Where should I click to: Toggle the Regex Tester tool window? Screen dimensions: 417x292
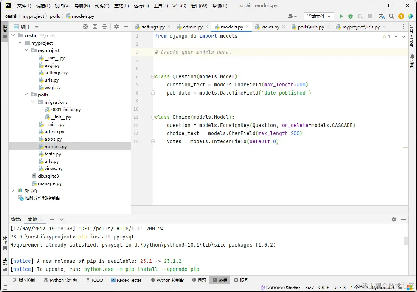(x=126, y=280)
